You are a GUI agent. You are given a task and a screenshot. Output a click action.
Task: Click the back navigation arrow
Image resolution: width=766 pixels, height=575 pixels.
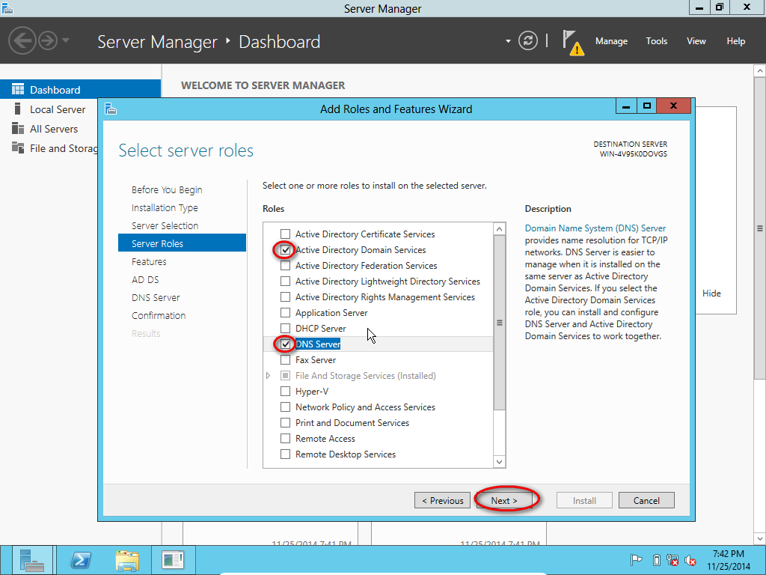[x=22, y=41]
